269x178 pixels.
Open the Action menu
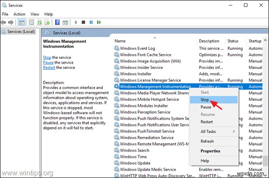(x=19, y=14)
